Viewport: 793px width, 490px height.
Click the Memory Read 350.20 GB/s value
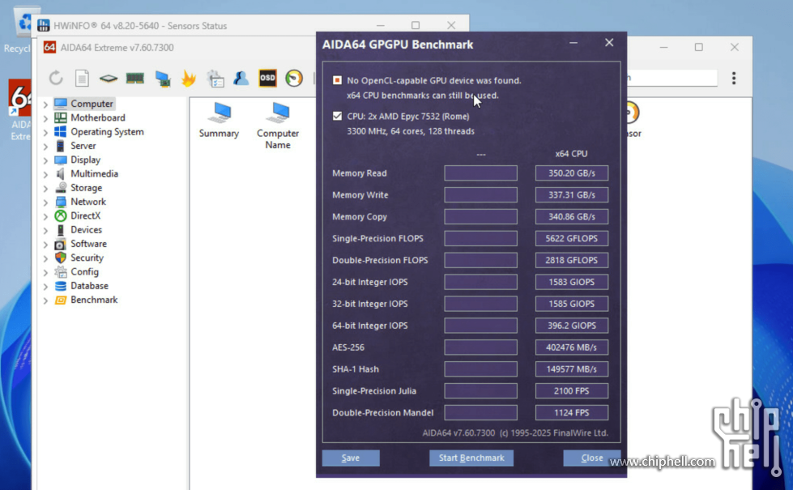(x=572, y=173)
